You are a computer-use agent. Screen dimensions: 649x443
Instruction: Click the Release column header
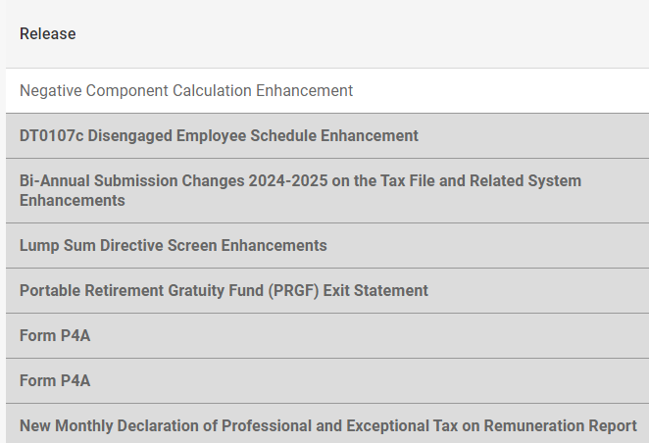click(x=48, y=34)
